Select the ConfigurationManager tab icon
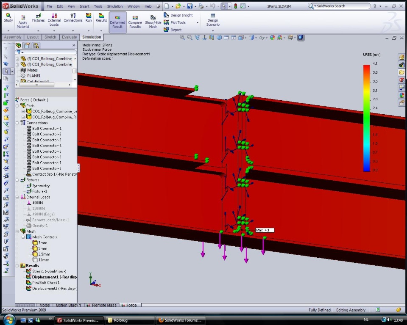 coord(36,45)
